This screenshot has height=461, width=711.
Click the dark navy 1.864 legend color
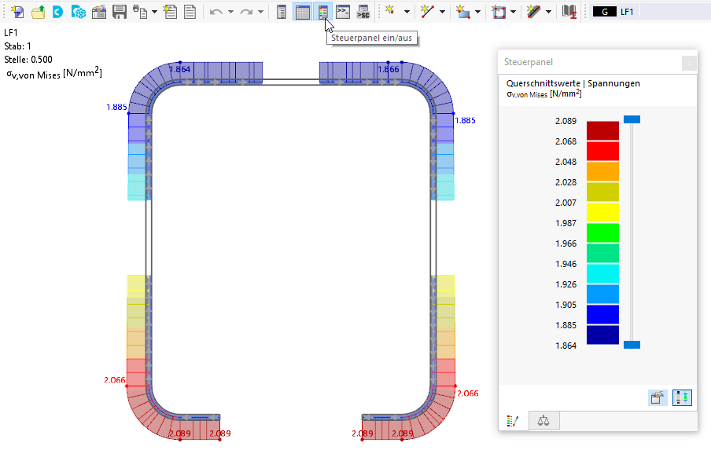[x=602, y=335]
